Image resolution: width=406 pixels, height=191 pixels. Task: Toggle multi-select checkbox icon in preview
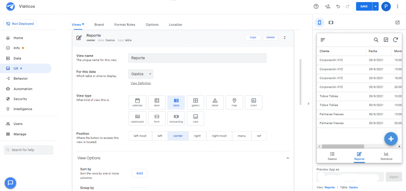[x=386, y=40]
